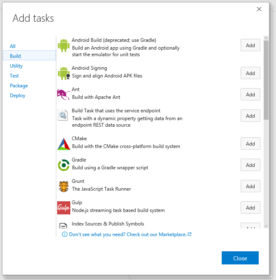The width and height of the screenshot is (276, 280).
Task: Switch to the Utility category
Action: (x=16, y=66)
